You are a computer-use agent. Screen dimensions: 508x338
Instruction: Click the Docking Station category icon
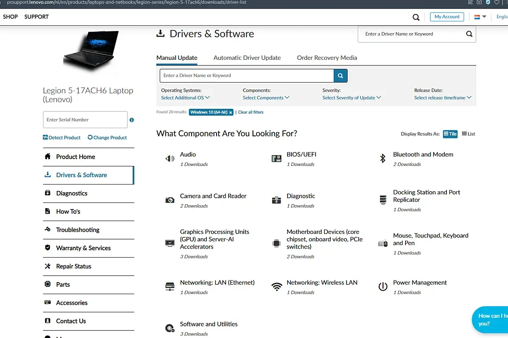(x=383, y=200)
